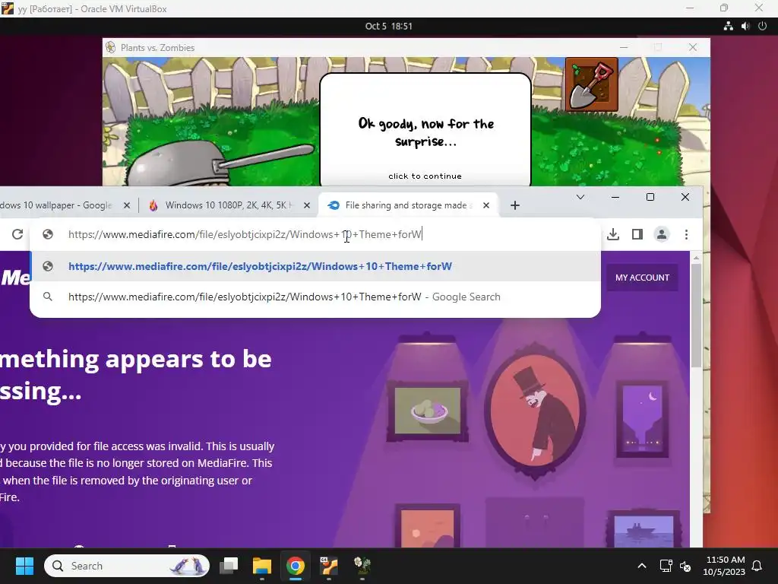Viewport: 778px width, 584px height.
Task: Click the muted volume tray icon
Action: pos(685,566)
